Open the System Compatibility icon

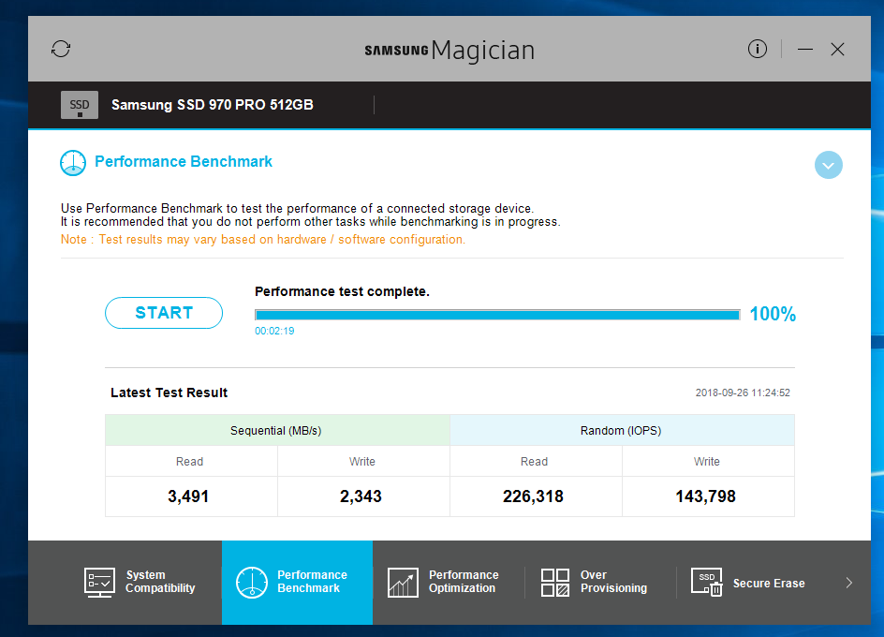(x=100, y=583)
